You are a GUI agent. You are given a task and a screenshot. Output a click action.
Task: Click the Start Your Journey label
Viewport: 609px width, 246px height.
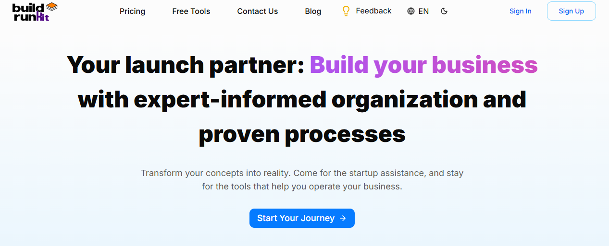296,218
